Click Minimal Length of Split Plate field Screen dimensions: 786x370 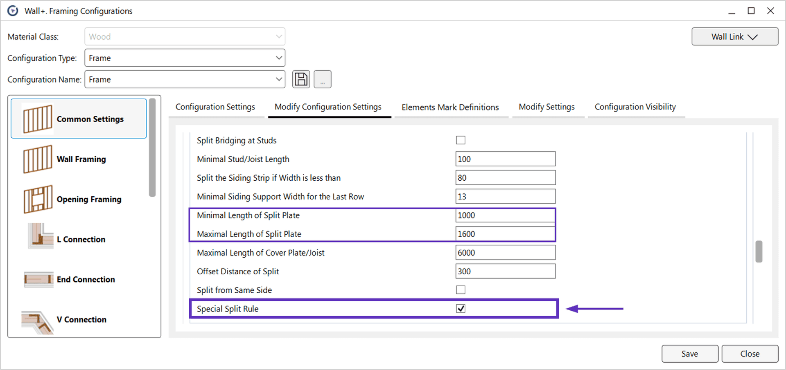tap(505, 215)
